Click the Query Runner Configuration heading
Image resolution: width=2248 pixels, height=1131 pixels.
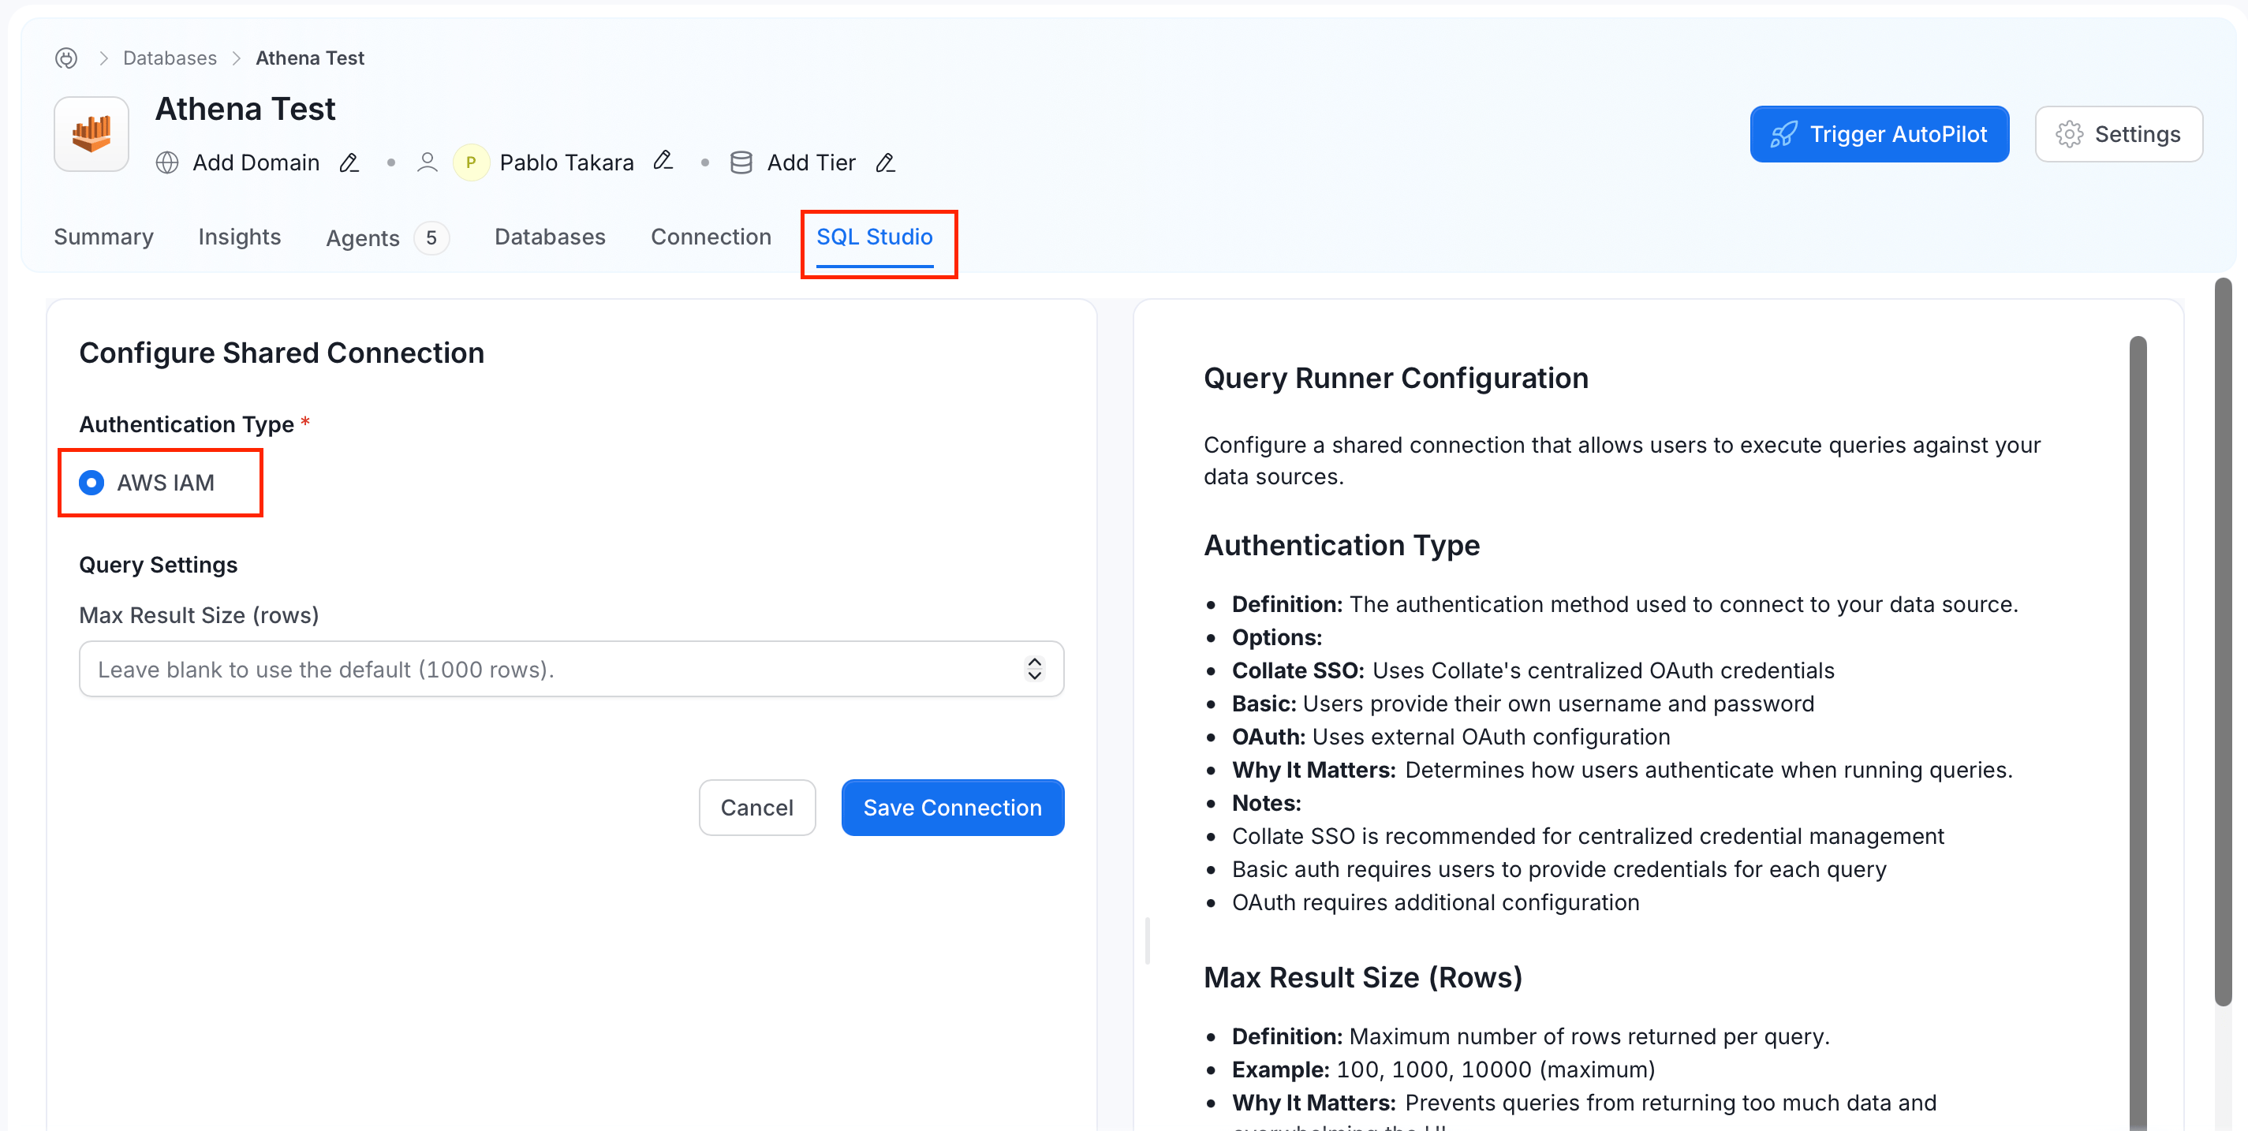click(x=1395, y=378)
